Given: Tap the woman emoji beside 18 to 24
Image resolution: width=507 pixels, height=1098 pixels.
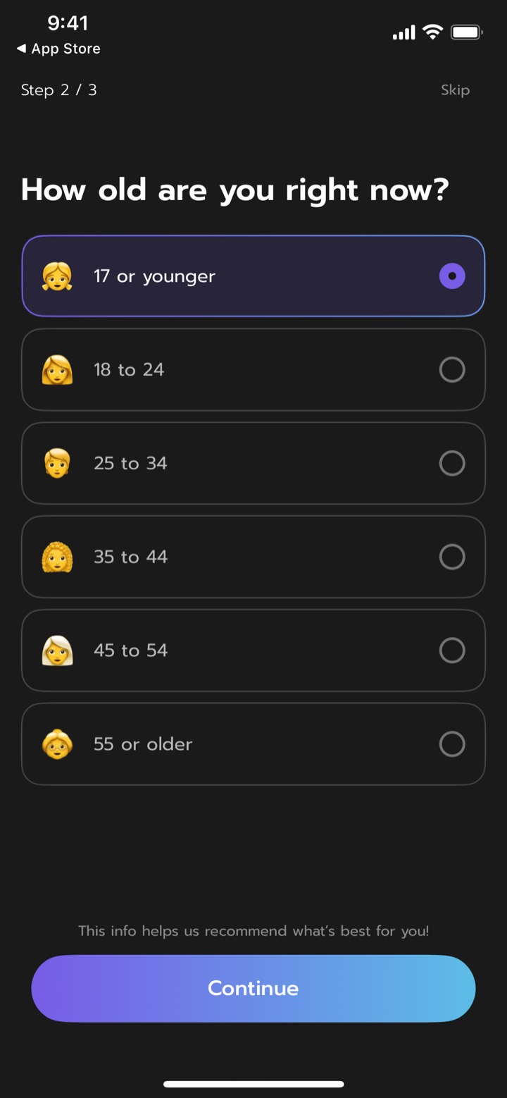Looking at the screenshot, I should 57,370.
